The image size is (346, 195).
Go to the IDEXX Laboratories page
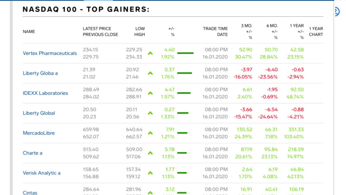[x=45, y=93]
